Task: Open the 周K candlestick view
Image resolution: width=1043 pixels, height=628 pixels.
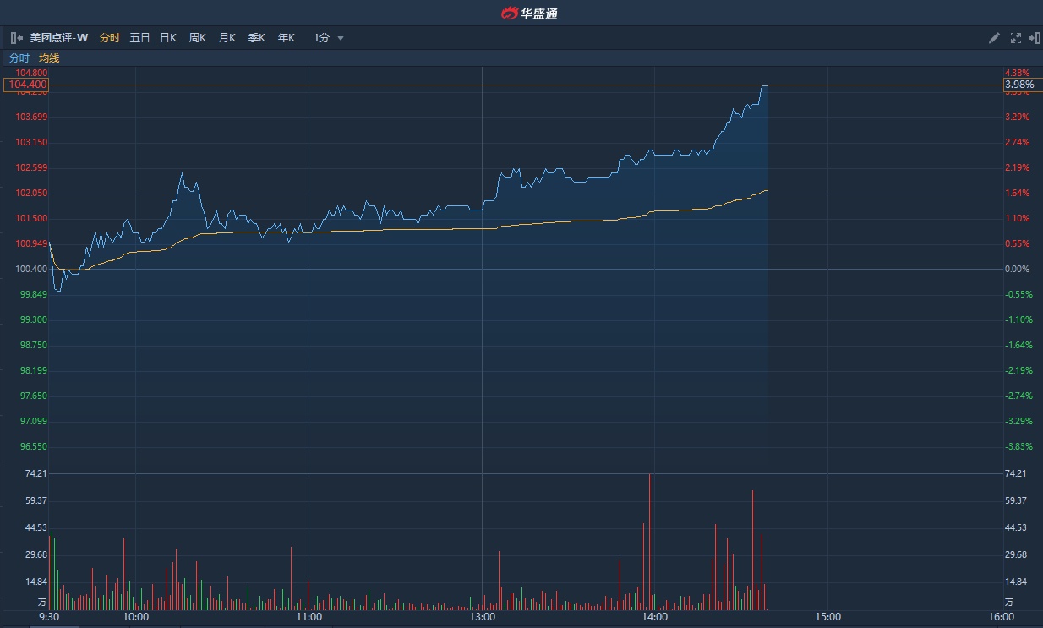Action: pos(198,38)
